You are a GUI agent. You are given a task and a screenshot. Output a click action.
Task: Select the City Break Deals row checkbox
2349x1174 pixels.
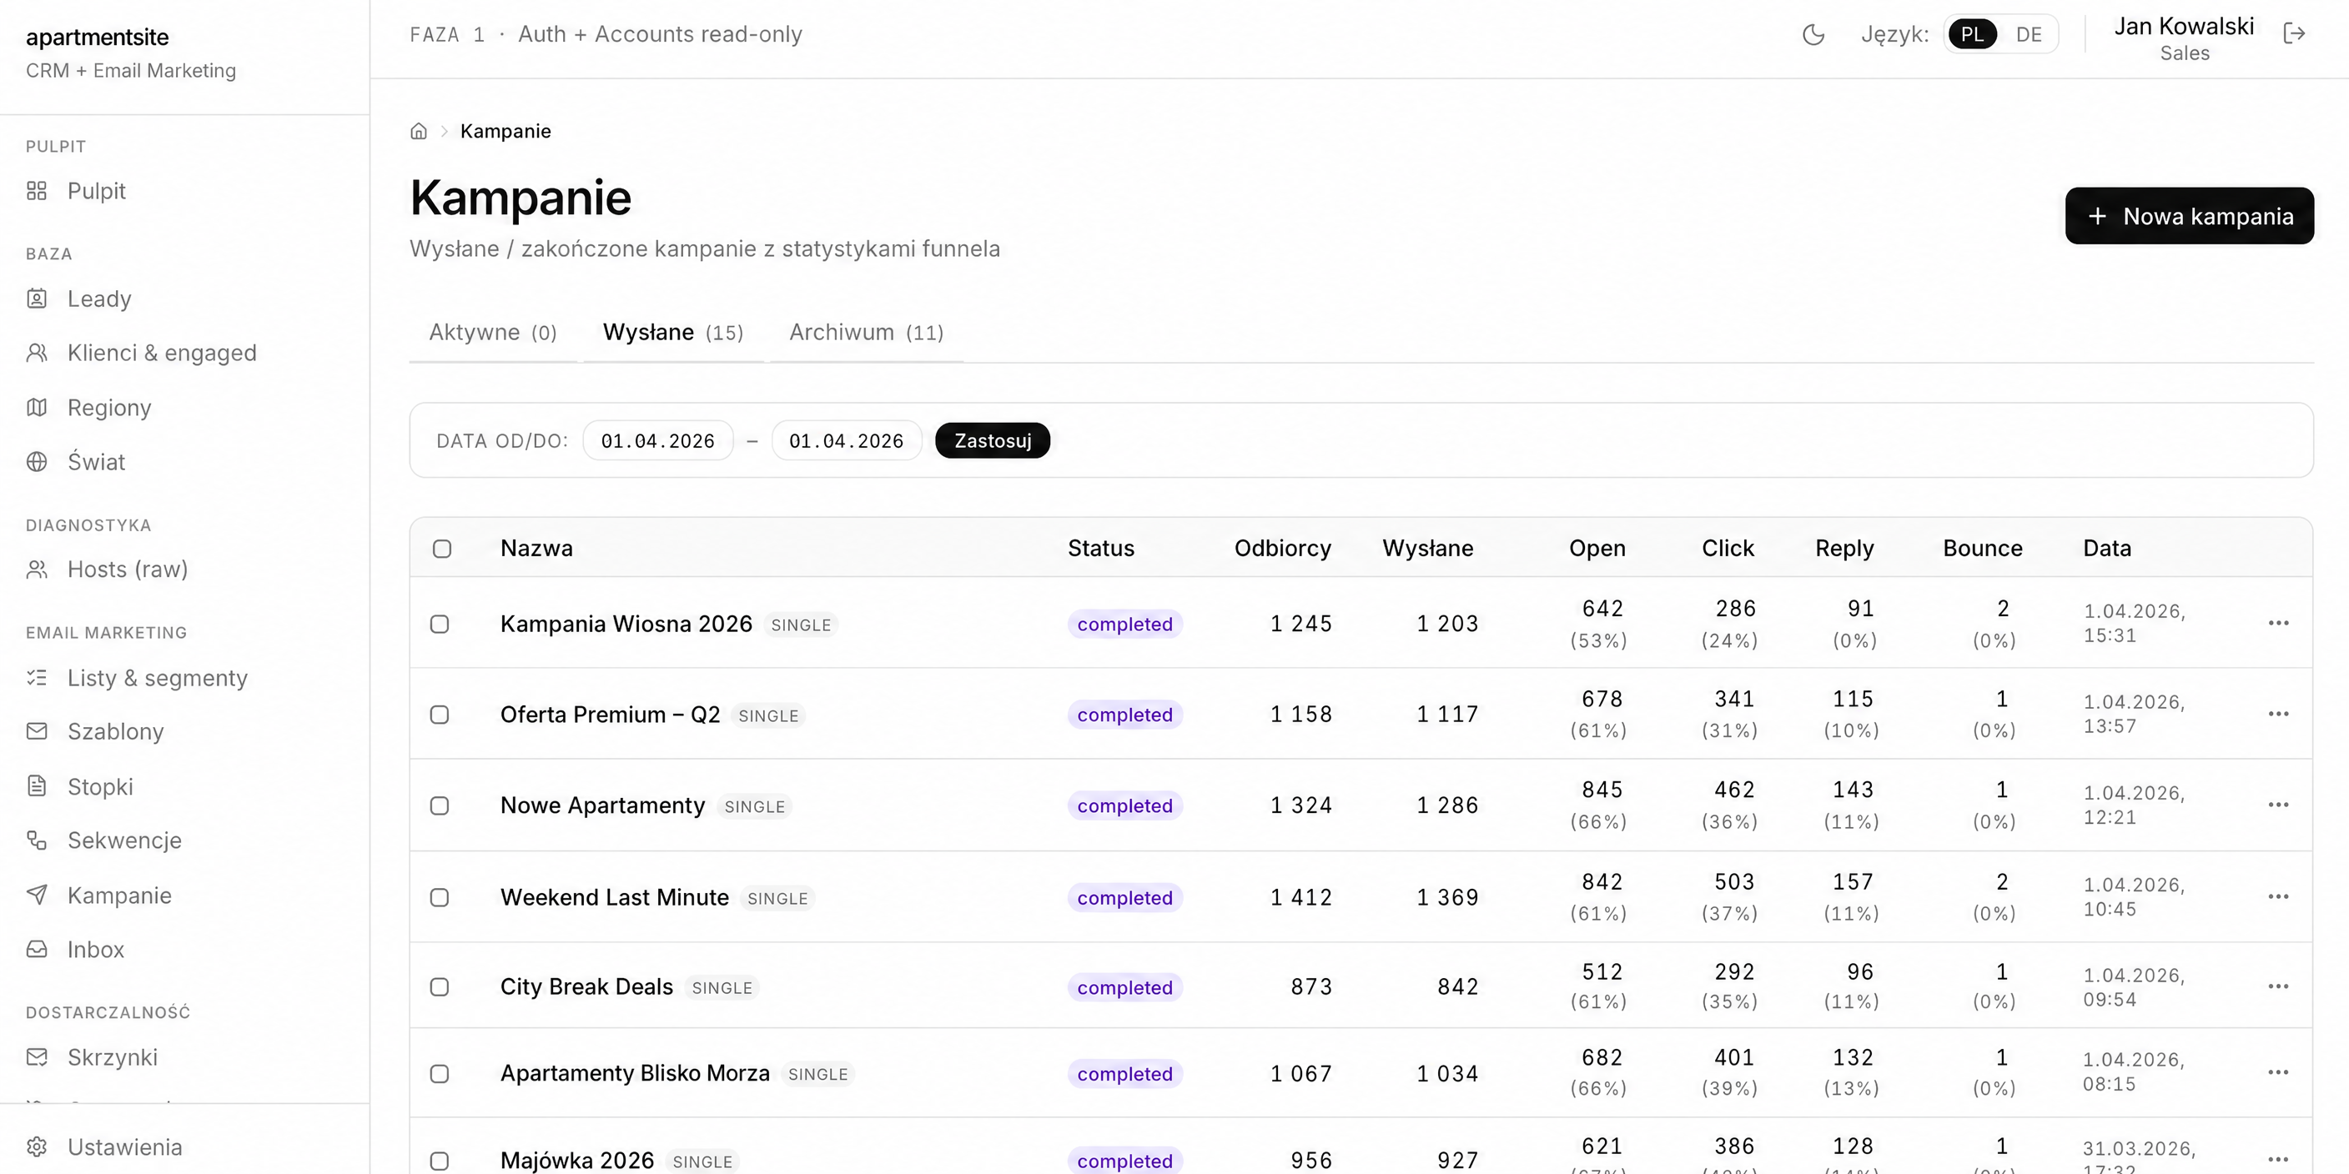pos(440,987)
